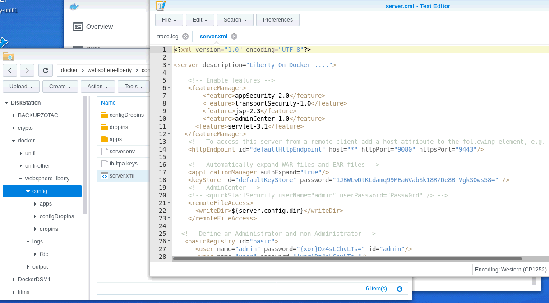Viewport: 549px width, 303px height.
Task: Click the File Station icon in its titlebar
Action: click(x=8, y=56)
